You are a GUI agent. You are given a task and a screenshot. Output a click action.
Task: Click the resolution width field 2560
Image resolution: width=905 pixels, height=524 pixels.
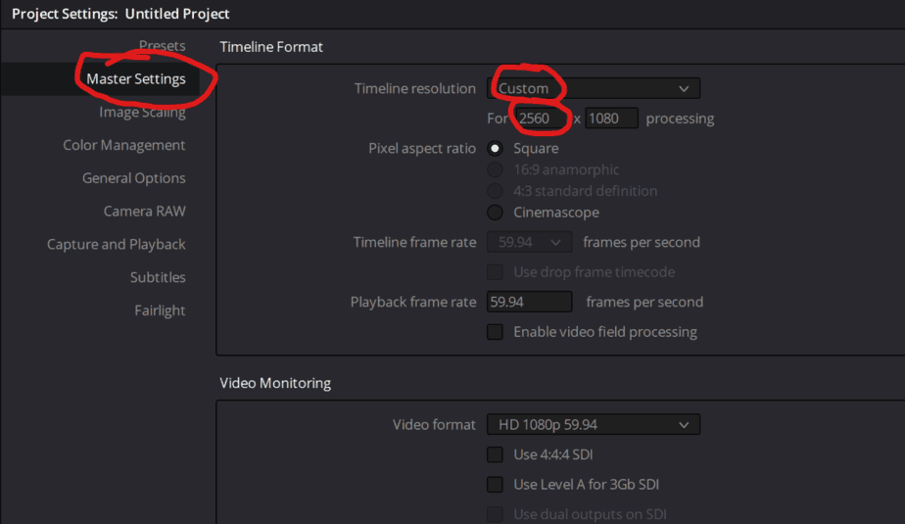pyautogui.click(x=542, y=119)
